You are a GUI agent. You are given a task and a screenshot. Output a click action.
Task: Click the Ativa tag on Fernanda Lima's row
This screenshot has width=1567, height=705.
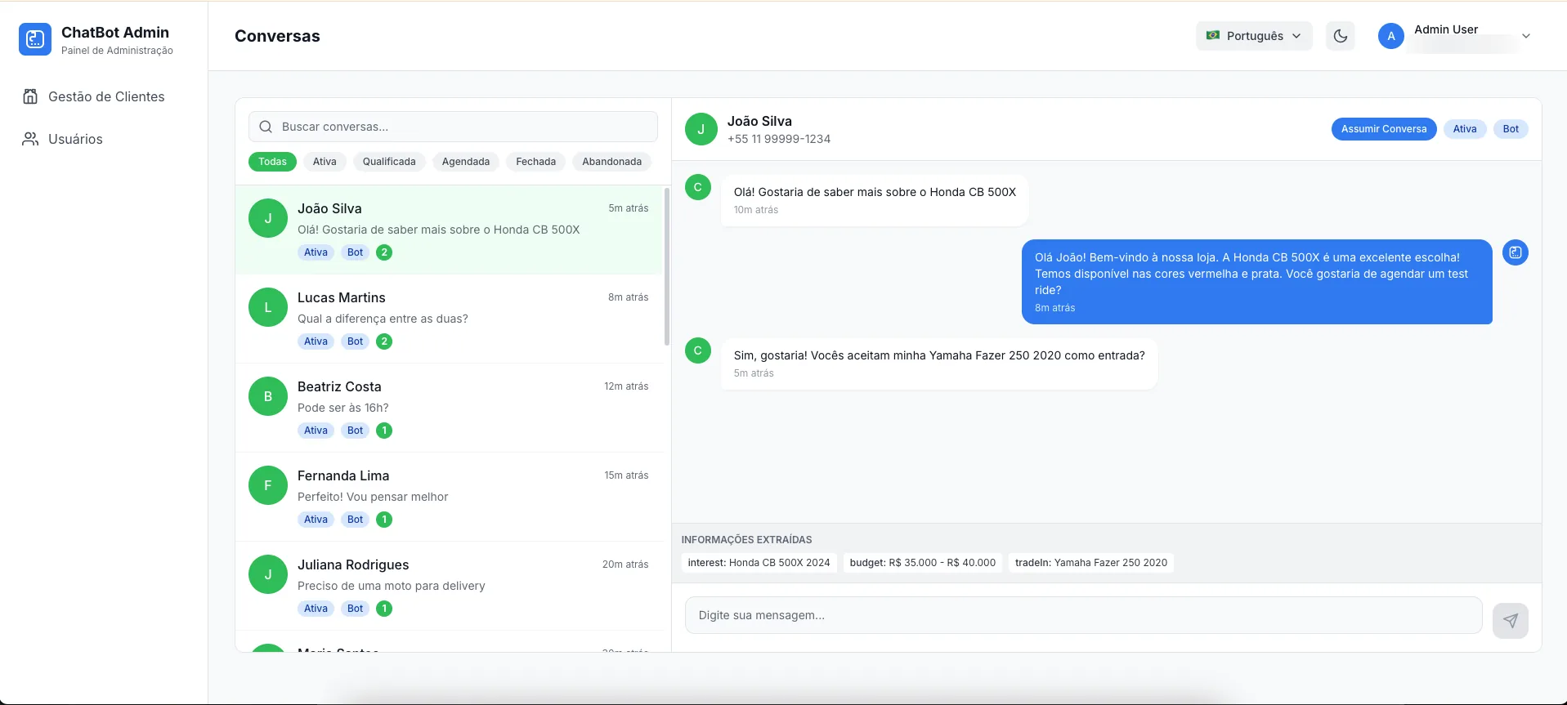pos(316,520)
